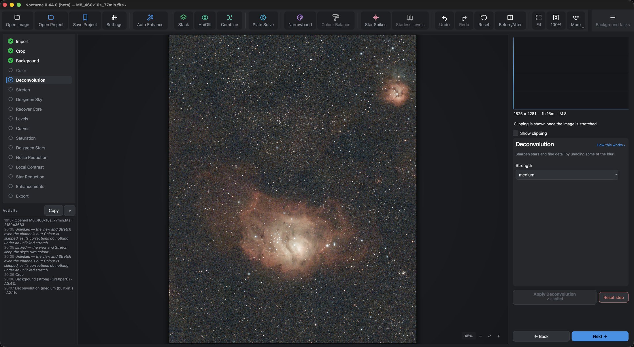Open Colour Balance tool
The width and height of the screenshot is (634, 347).
pyautogui.click(x=336, y=20)
